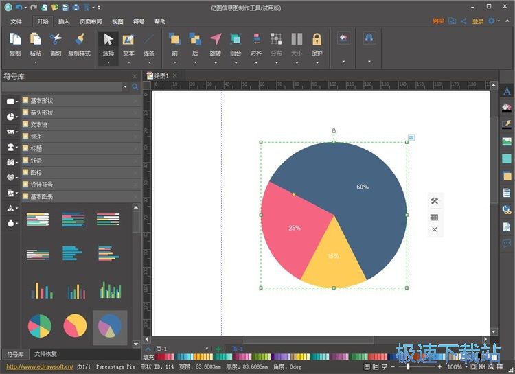Open the 页面布局 ribbon tab
The image size is (515, 374).
(x=91, y=21)
